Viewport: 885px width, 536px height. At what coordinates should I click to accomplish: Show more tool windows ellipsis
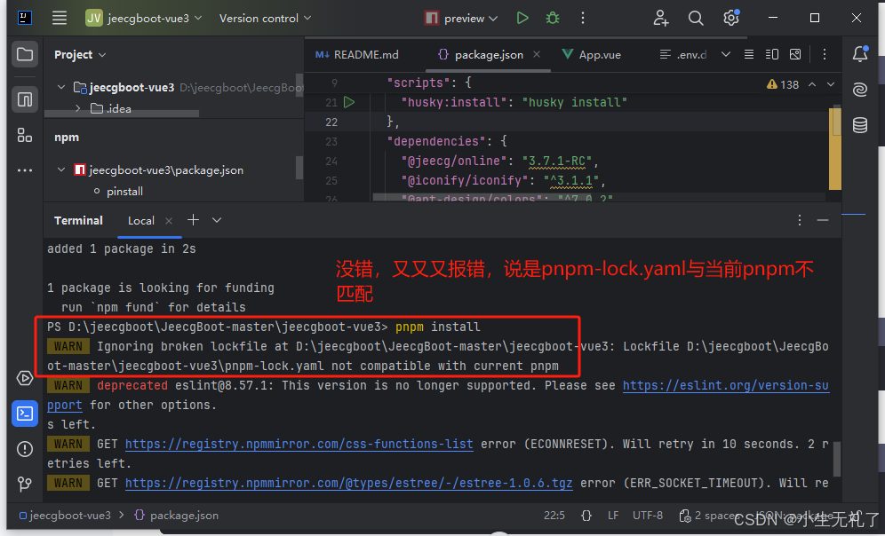point(25,170)
